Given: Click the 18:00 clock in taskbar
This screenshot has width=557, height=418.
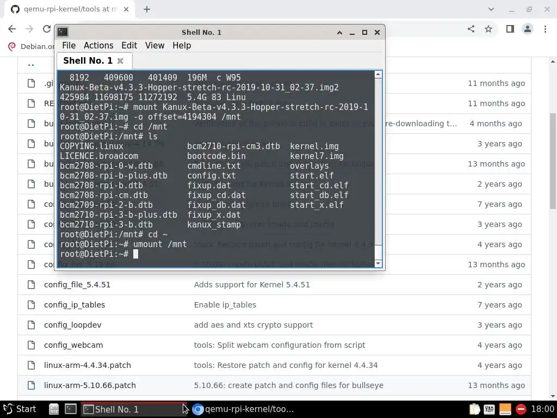Looking at the screenshot, I should tap(542, 409).
